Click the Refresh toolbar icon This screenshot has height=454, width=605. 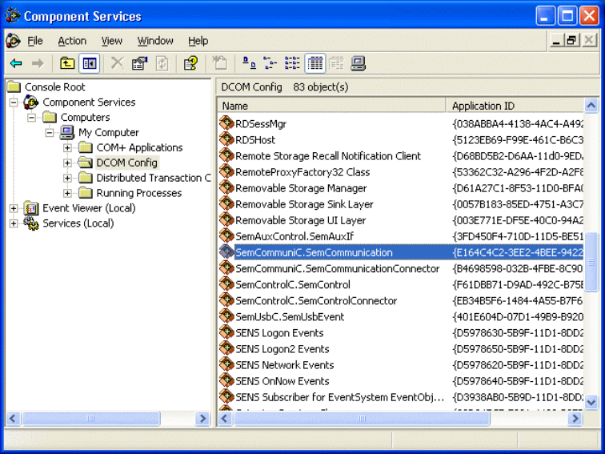(162, 63)
